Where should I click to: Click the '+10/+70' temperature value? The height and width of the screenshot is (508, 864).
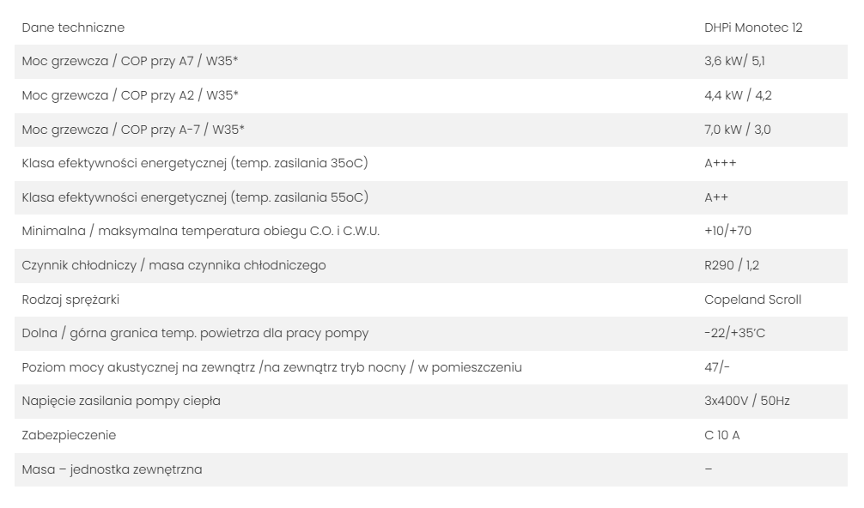tap(727, 232)
